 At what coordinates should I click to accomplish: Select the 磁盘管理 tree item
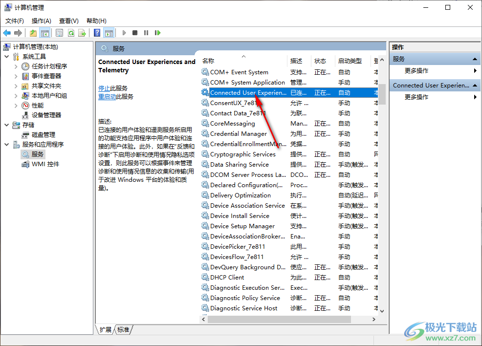(44, 135)
